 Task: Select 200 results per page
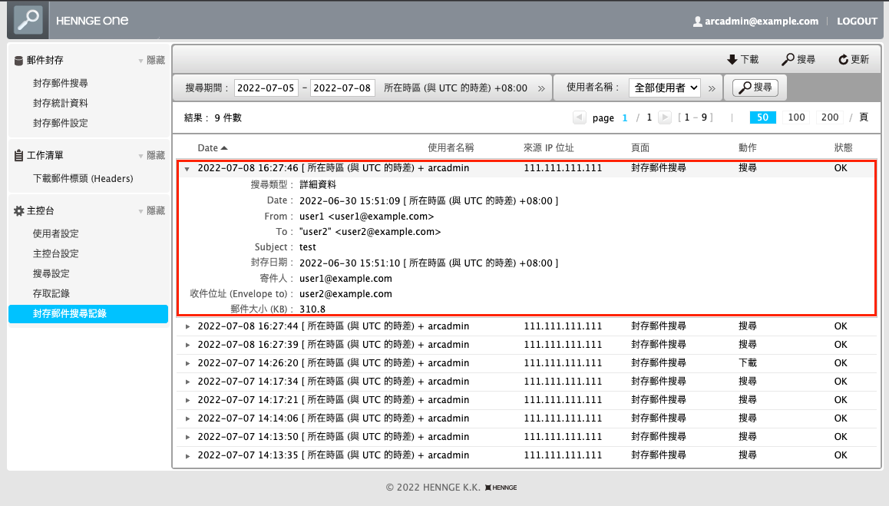pyautogui.click(x=830, y=117)
